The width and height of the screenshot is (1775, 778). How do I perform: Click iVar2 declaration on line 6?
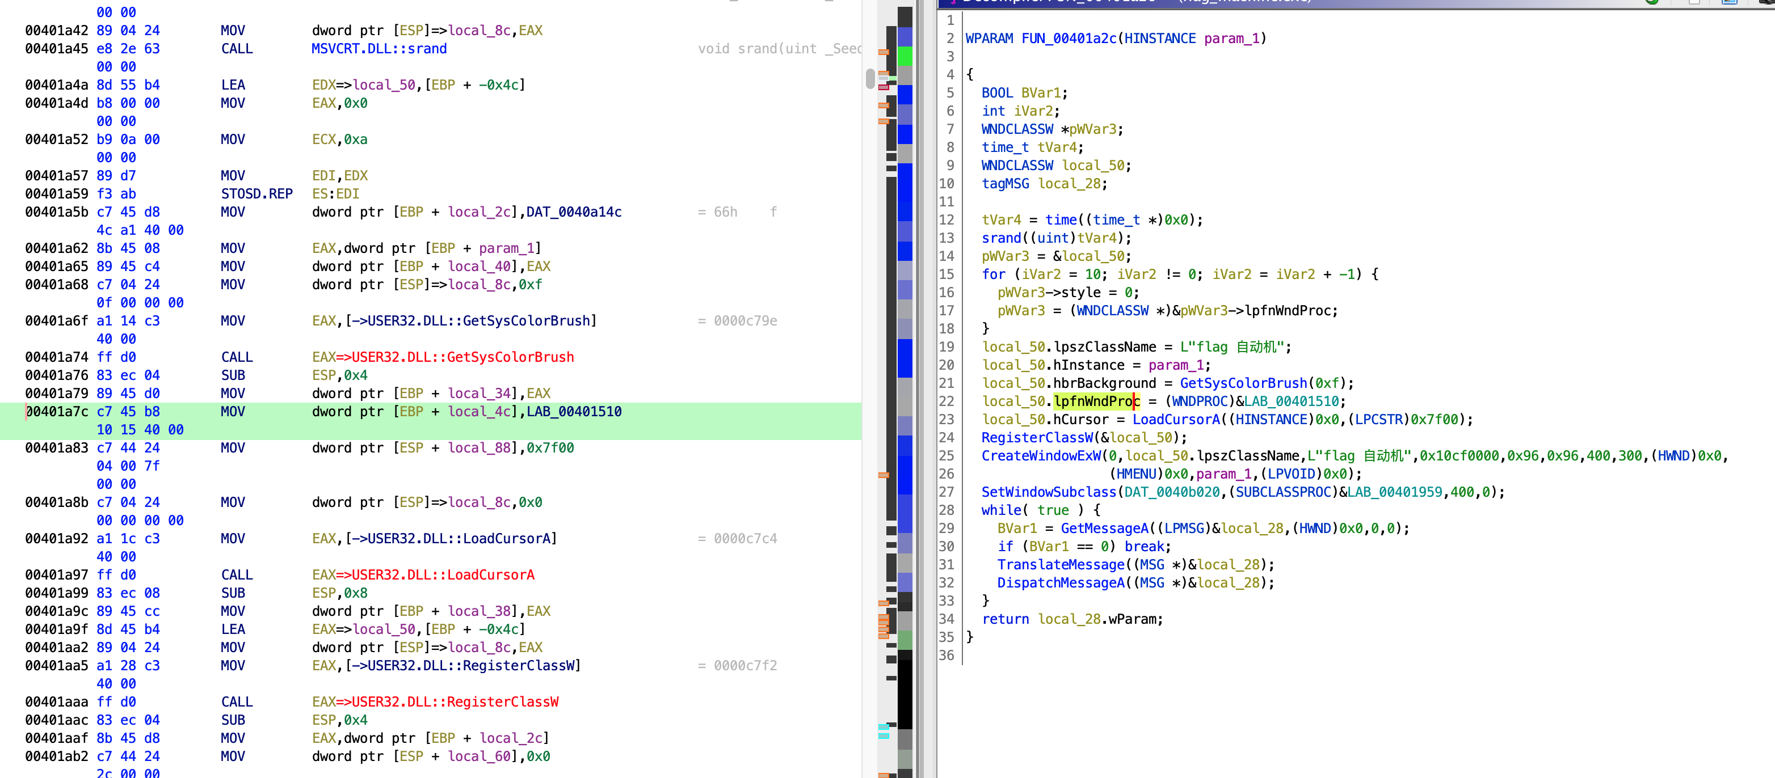point(1033,111)
